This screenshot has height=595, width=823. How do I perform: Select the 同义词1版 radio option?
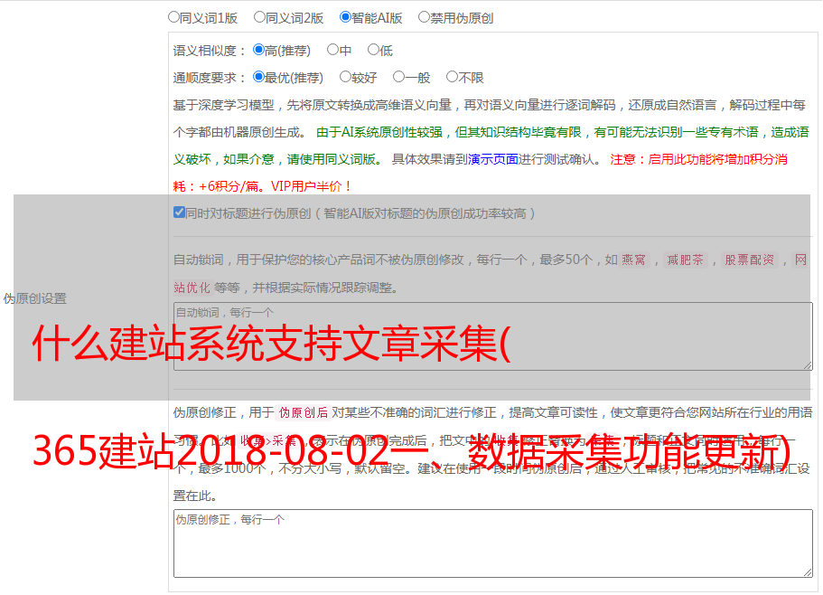point(173,17)
